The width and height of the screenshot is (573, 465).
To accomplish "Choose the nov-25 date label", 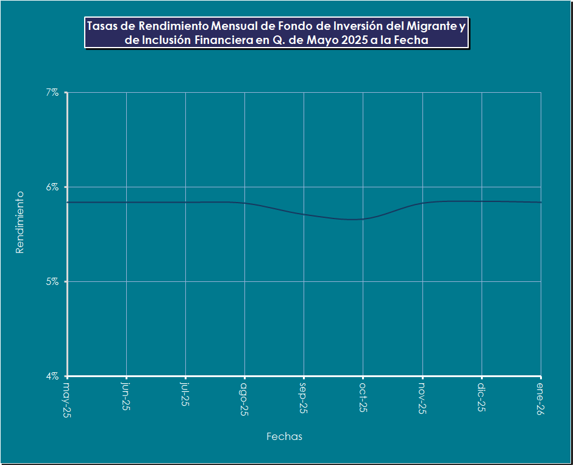I will click(422, 397).
